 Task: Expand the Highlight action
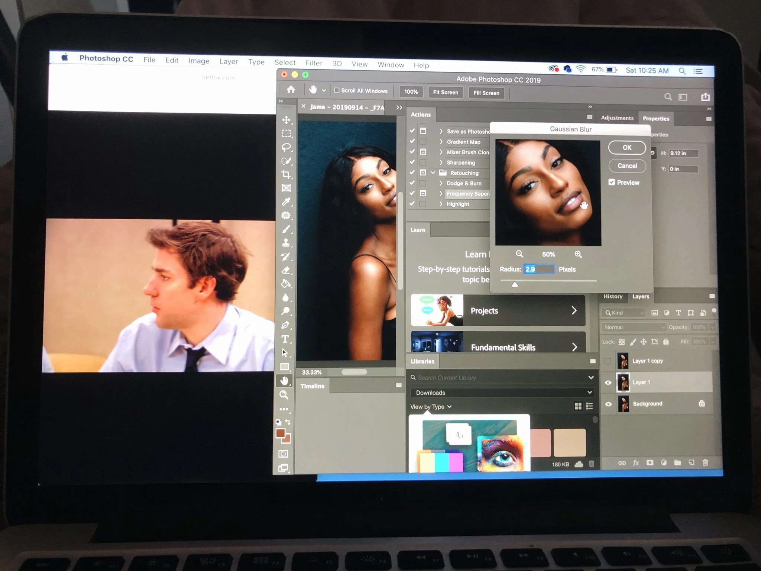click(x=441, y=204)
